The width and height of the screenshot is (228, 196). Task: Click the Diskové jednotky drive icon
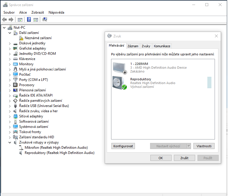15,43
